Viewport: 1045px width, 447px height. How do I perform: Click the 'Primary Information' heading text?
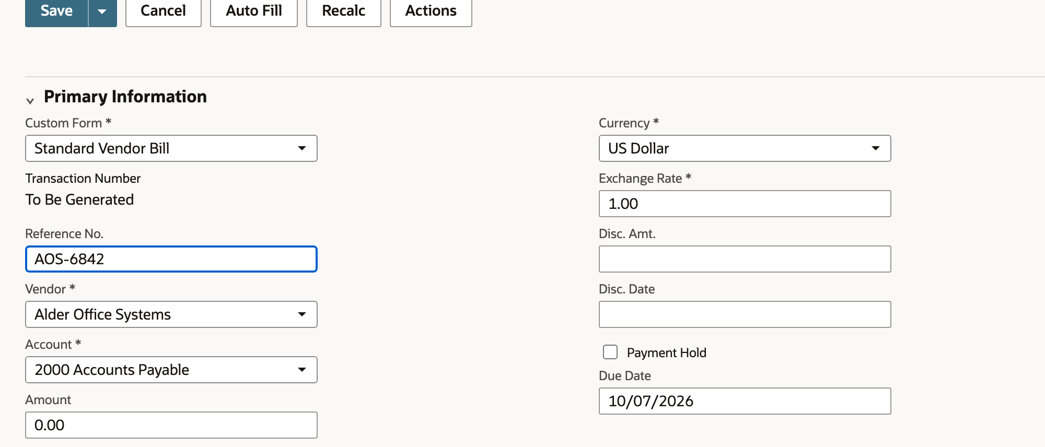click(x=125, y=97)
